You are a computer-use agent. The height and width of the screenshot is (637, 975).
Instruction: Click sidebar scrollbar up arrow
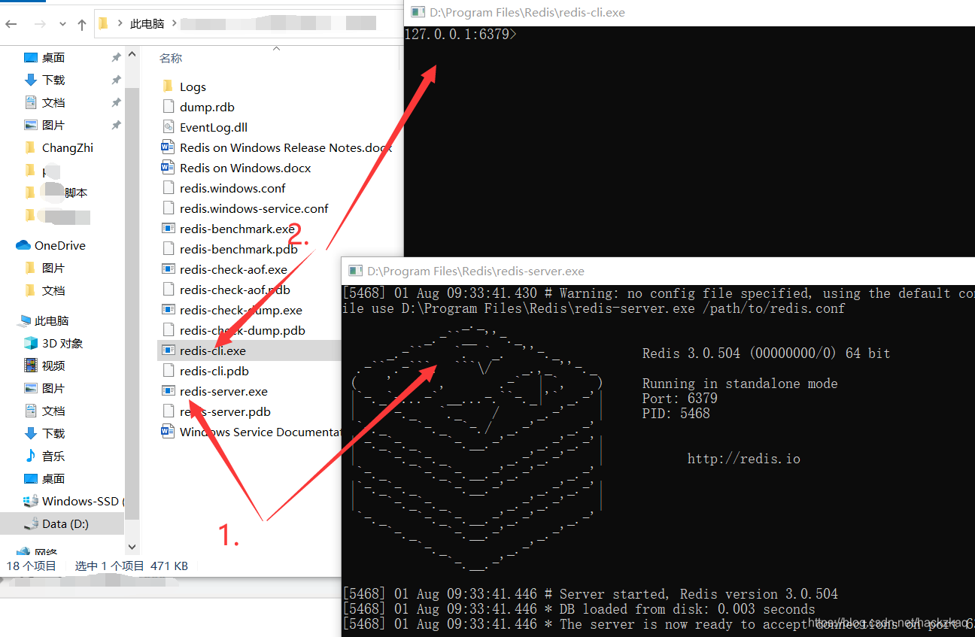pyautogui.click(x=132, y=55)
